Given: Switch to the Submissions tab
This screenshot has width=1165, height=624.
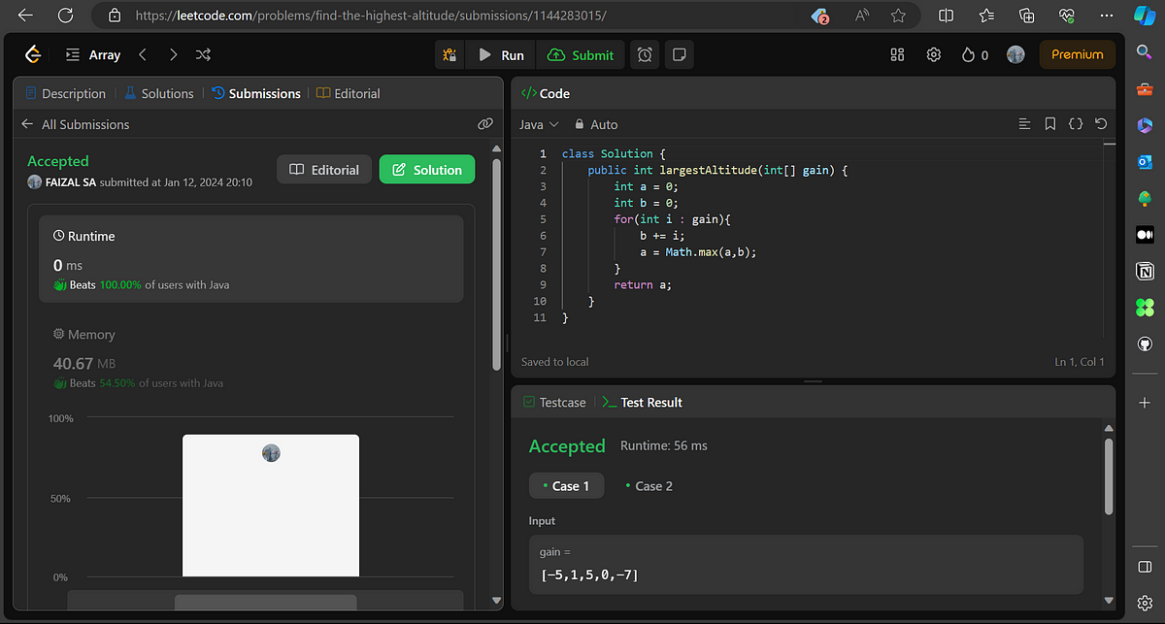Looking at the screenshot, I should coord(256,93).
